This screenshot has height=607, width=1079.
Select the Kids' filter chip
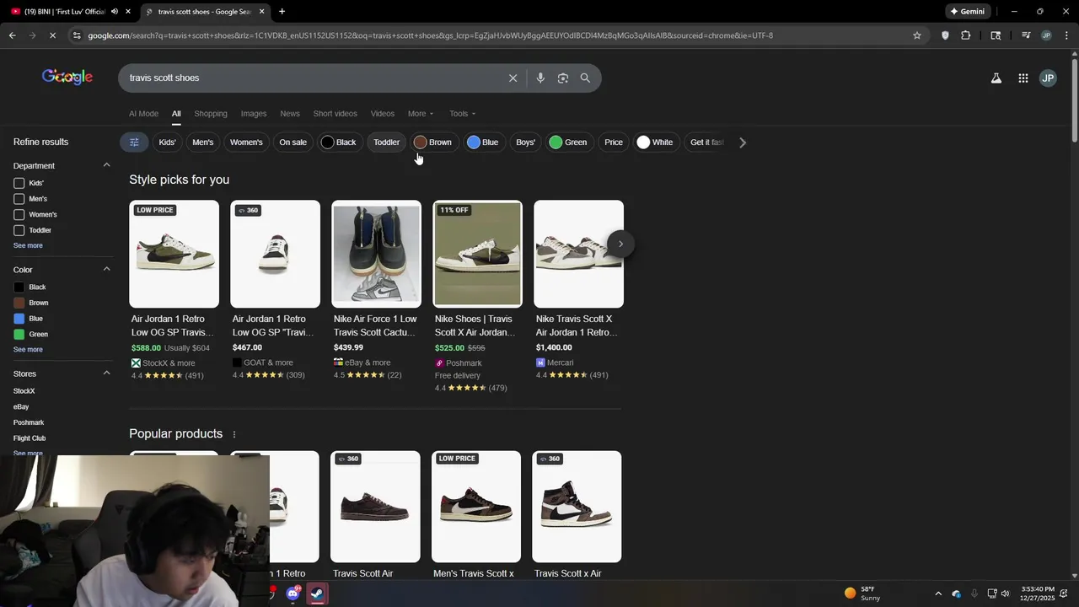[168, 142]
